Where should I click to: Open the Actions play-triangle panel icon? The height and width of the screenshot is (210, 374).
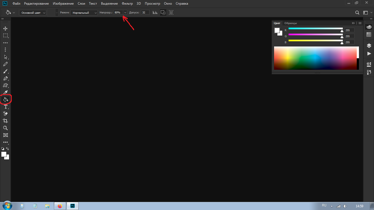(369, 54)
